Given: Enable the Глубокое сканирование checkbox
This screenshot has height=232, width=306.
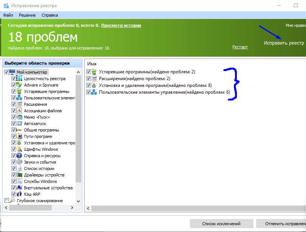Looking at the screenshot, I should [x=6, y=201].
